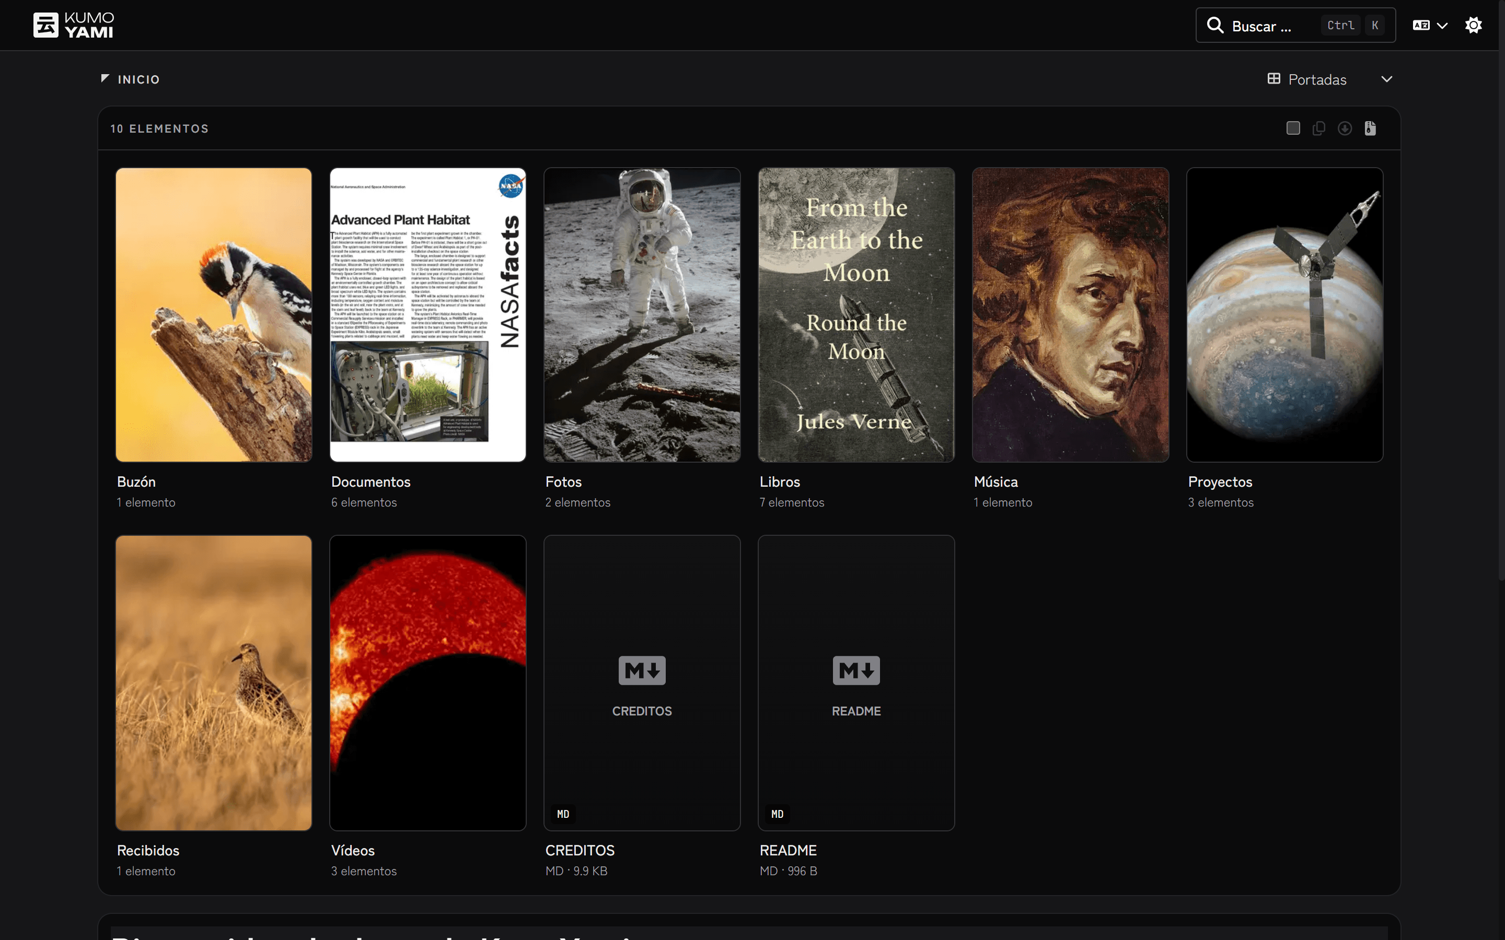Focus the Buscar search field
Viewport: 1505px width, 940px height.
[x=1295, y=25]
